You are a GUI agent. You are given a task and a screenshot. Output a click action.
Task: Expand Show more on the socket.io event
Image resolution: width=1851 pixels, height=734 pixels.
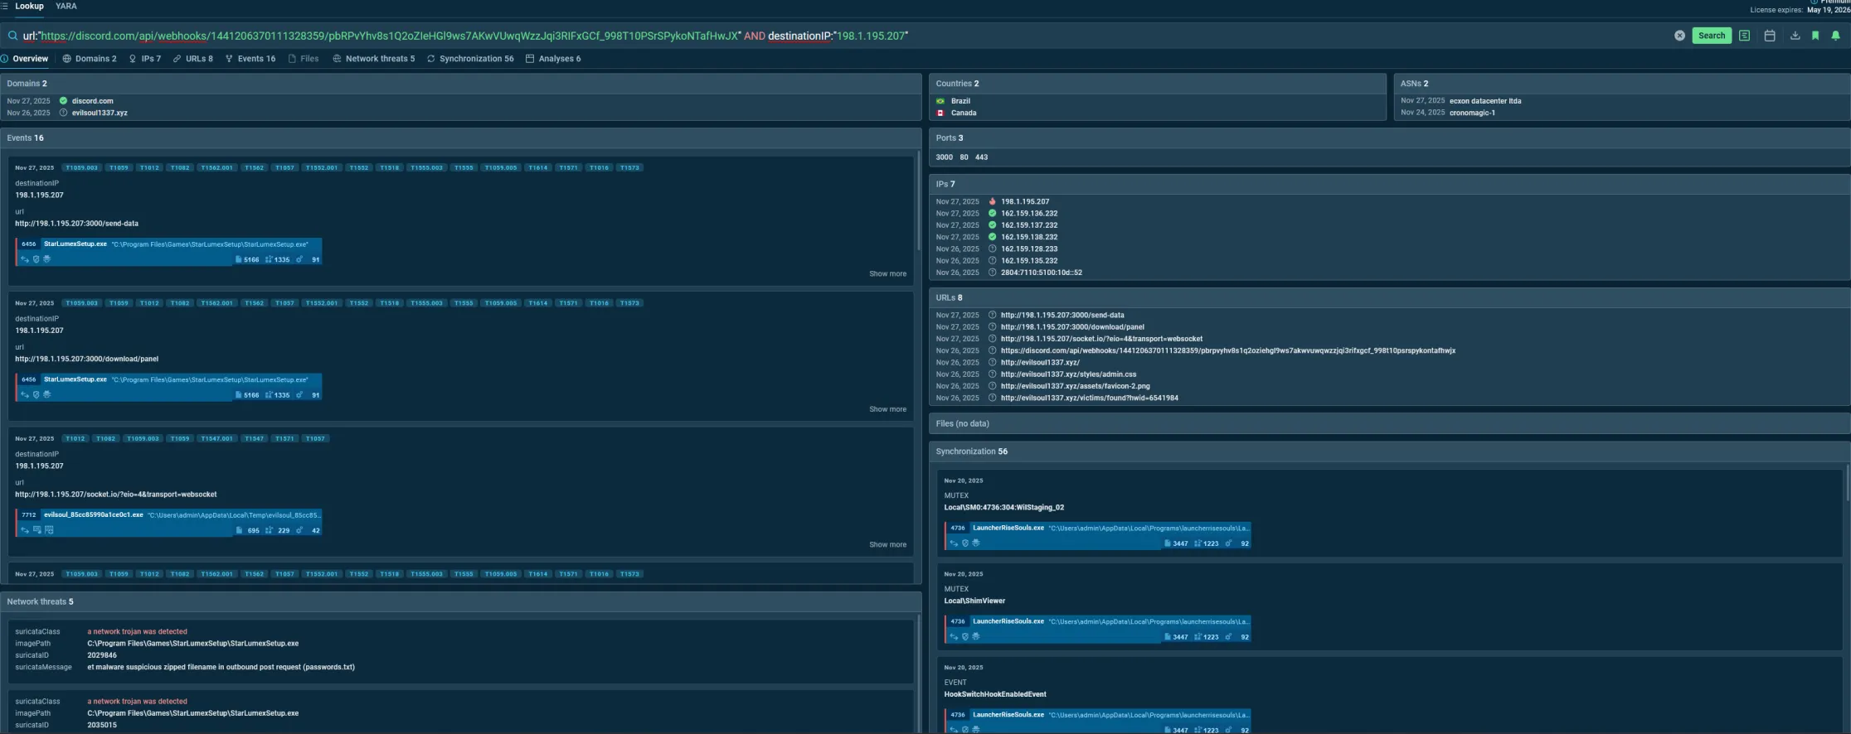(887, 545)
